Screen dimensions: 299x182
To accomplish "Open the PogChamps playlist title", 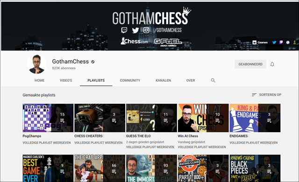I will pos(32,136).
